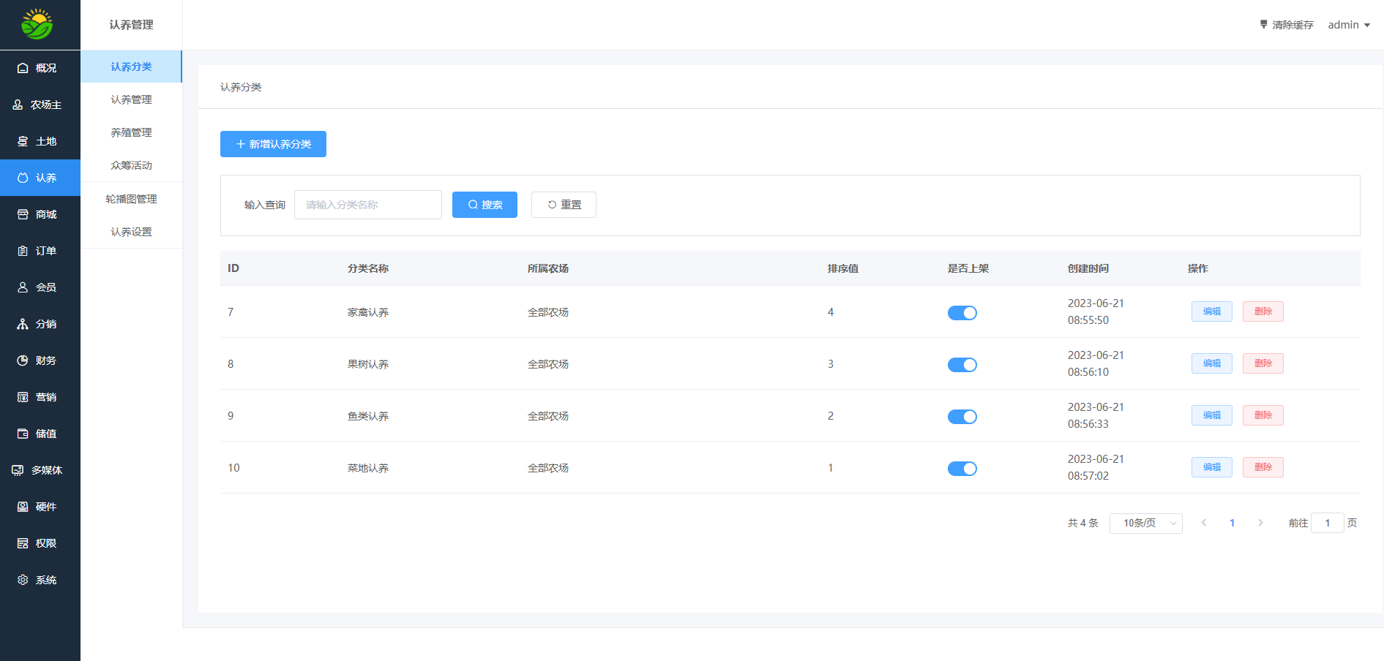Toggle 上架 switch for 菜地认养 row
Screen dimensions: 1384x661
pos(962,469)
